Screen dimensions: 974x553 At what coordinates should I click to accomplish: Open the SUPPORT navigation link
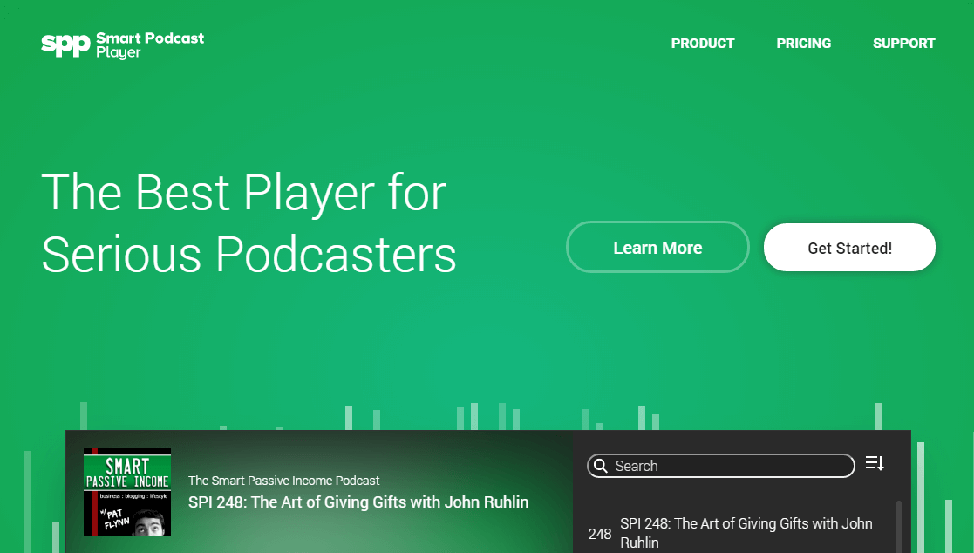coord(903,43)
